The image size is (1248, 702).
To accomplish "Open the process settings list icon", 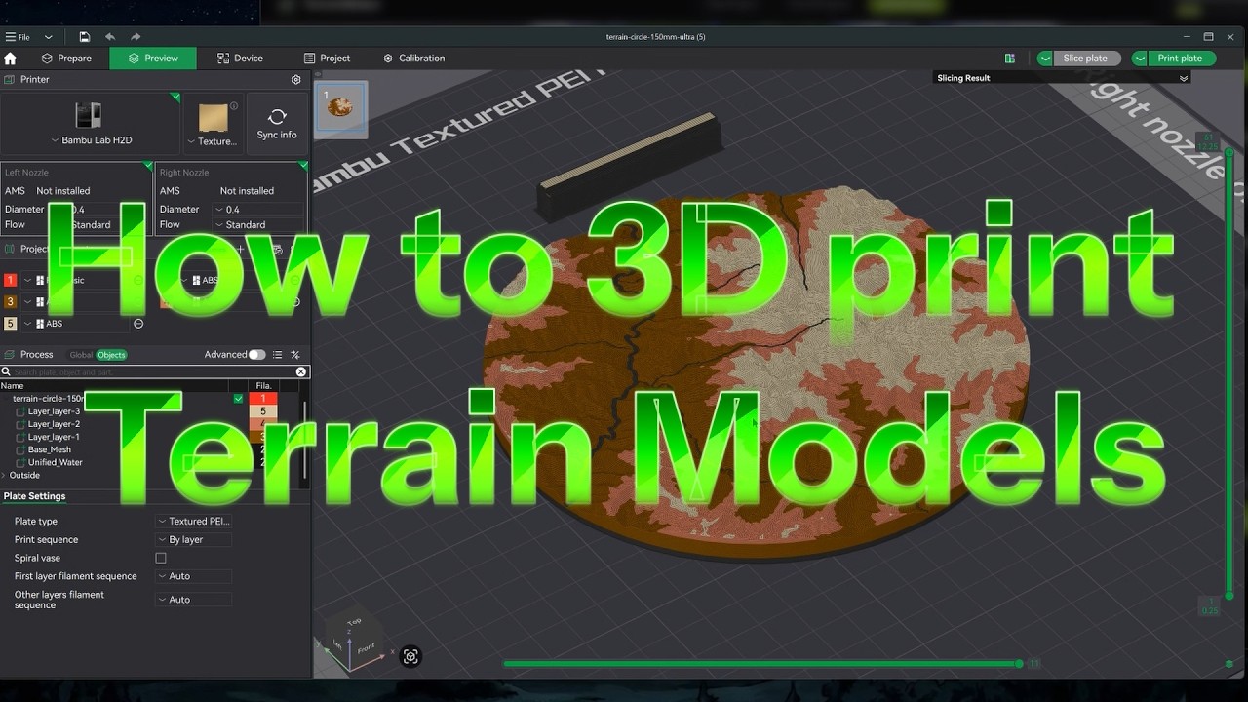I will pyautogui.click(x=278, y=355).
